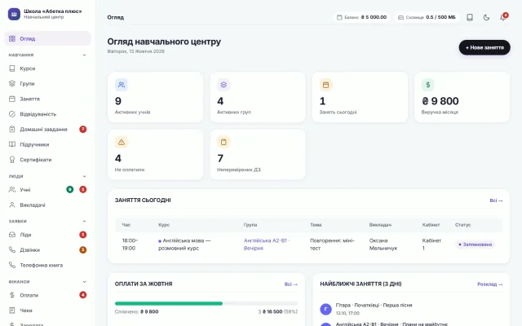Click the Гітара lesson Г avatar
Image resolution: width=522 pixels, height=326 pixels.
(x=326, y=309)
